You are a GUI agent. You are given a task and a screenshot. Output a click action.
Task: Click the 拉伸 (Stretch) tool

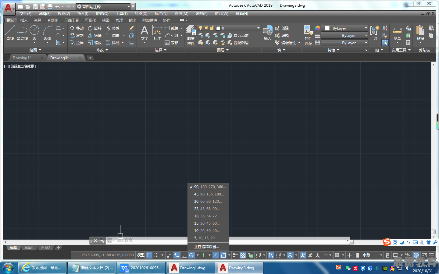[x=77, y=43]
